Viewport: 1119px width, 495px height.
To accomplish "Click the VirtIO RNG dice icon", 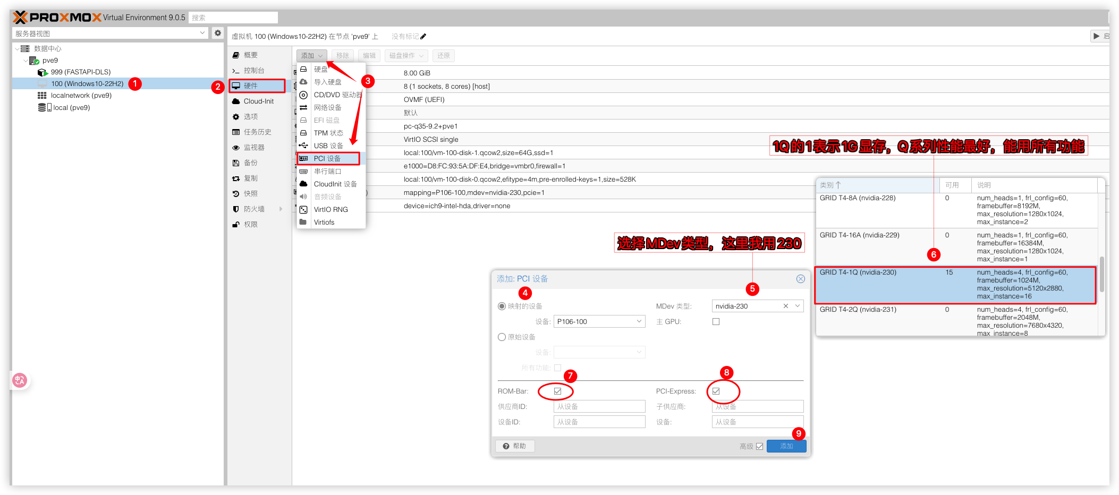I will [x=303, y=209].
